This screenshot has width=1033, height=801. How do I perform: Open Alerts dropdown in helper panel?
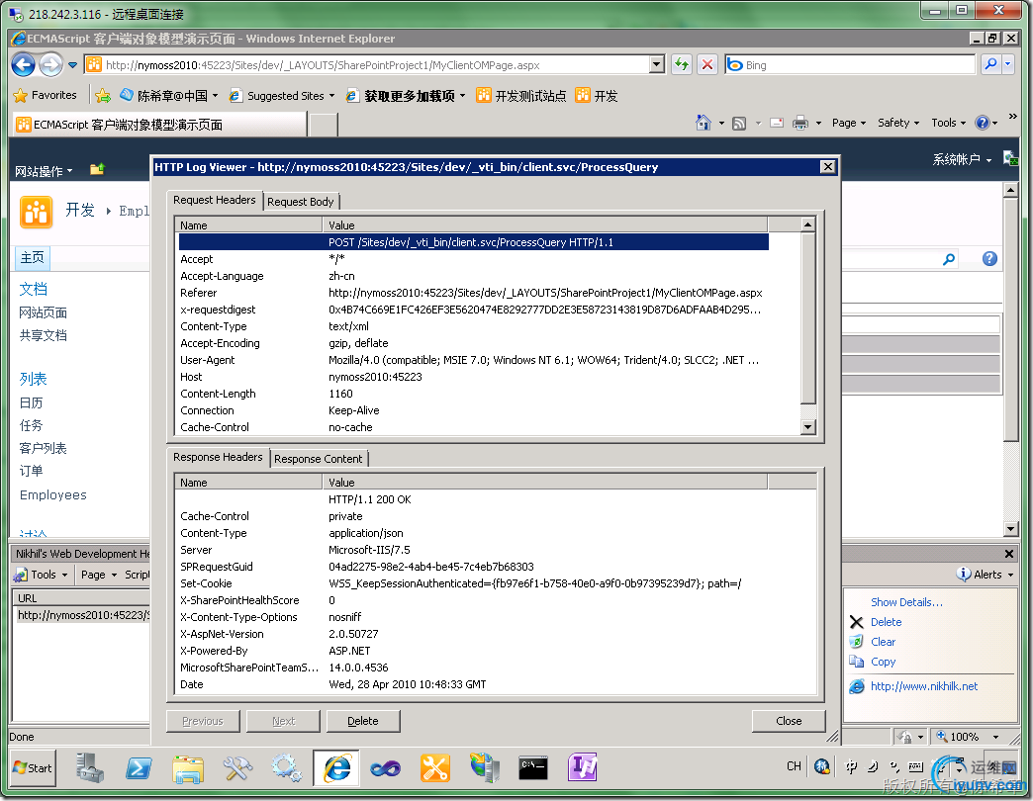point(985,575)
